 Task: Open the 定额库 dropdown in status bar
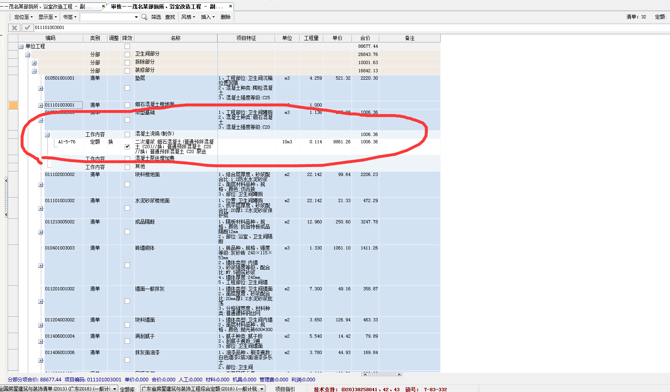coord(262,389)
